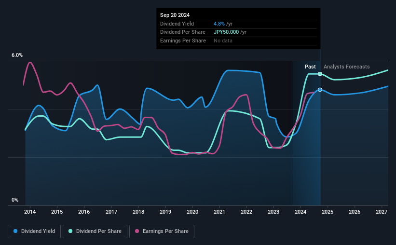Toggle the Dividend Per Share legend series
This screenshot has width=396, height=245.
(95, 231)
